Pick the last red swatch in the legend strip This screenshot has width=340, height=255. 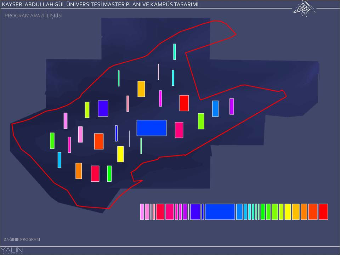pyautogui.click(x=323, y=212)
